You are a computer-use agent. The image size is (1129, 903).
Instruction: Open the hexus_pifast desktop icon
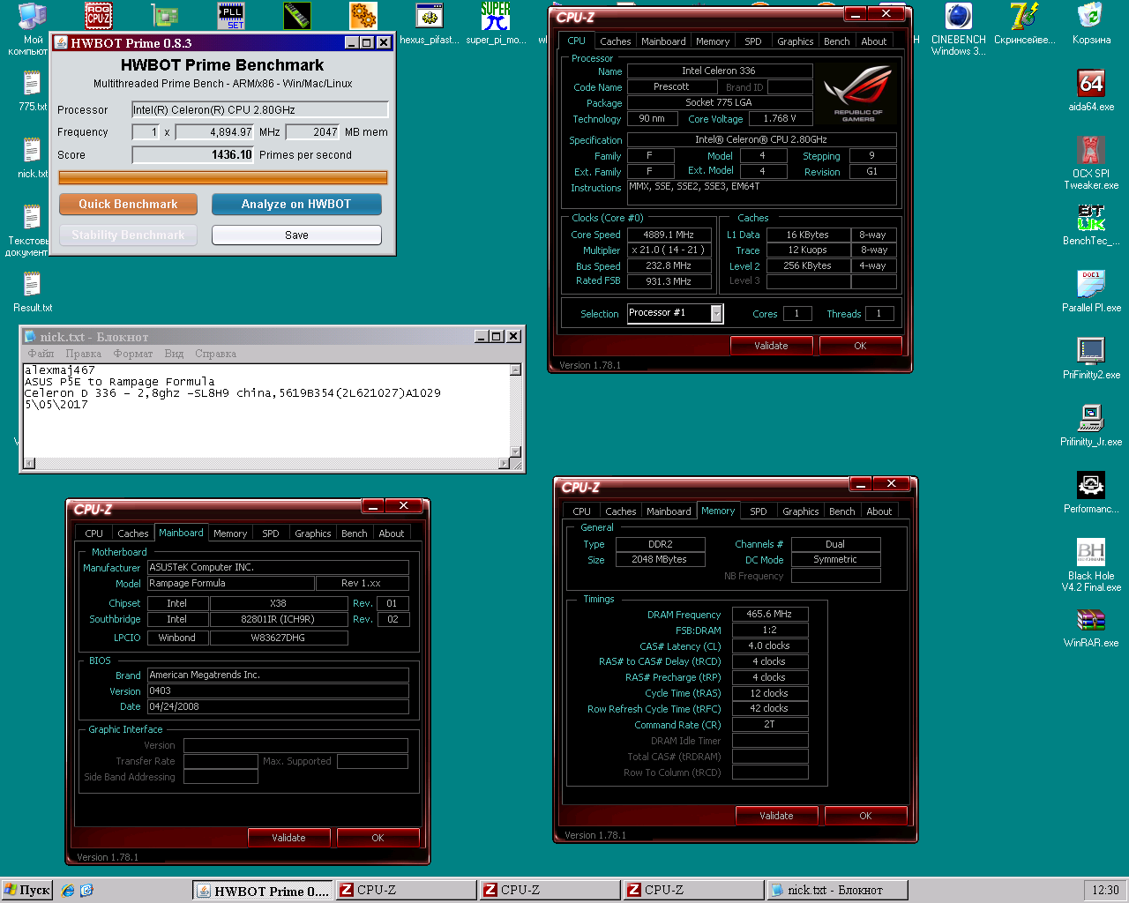[x=430, y=24]
